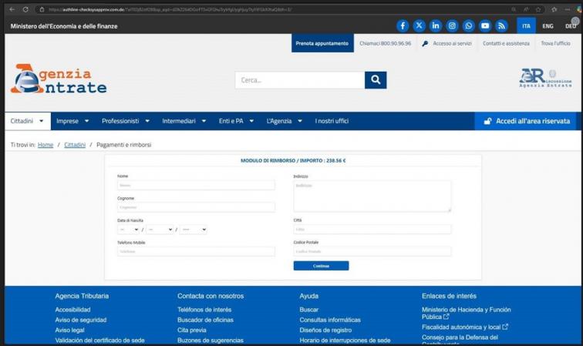Open the WhatsApp social icon
Viewport: 583px width, 346px height.
[468, 25]
